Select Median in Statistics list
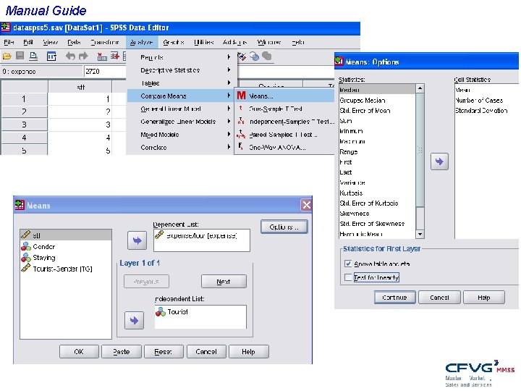This screenshot has height=391, width=521. (x=377, y=90)
